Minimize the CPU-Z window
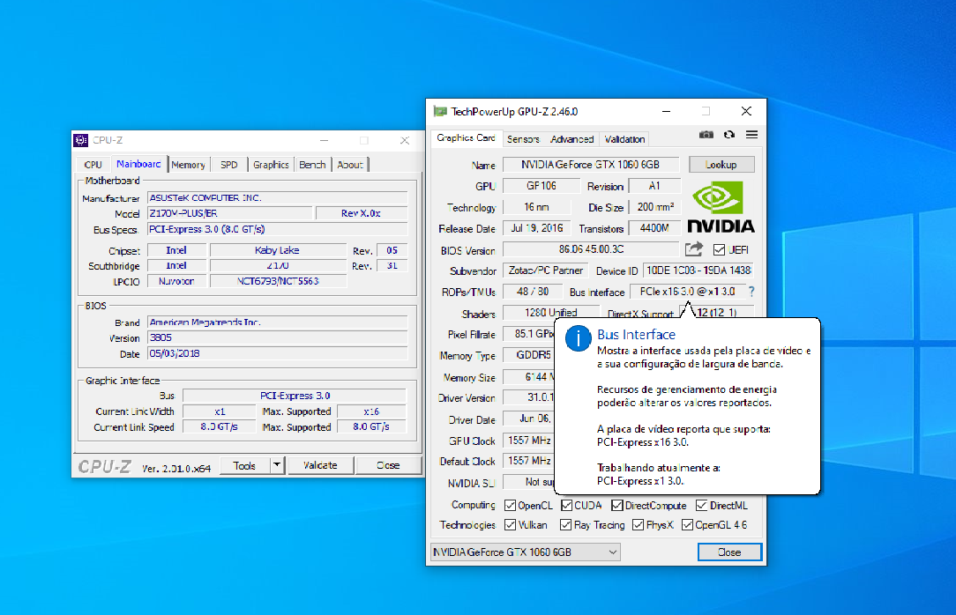 click(x=325, y=141)
